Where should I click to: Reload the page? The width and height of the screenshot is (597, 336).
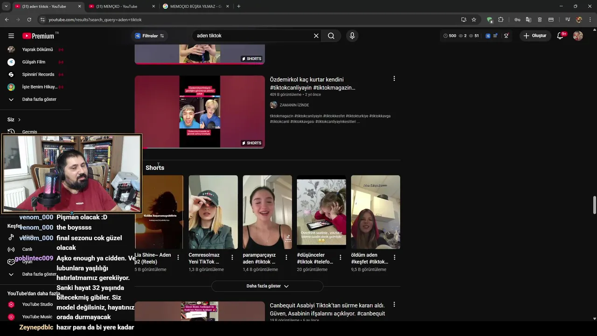(29, 20)
